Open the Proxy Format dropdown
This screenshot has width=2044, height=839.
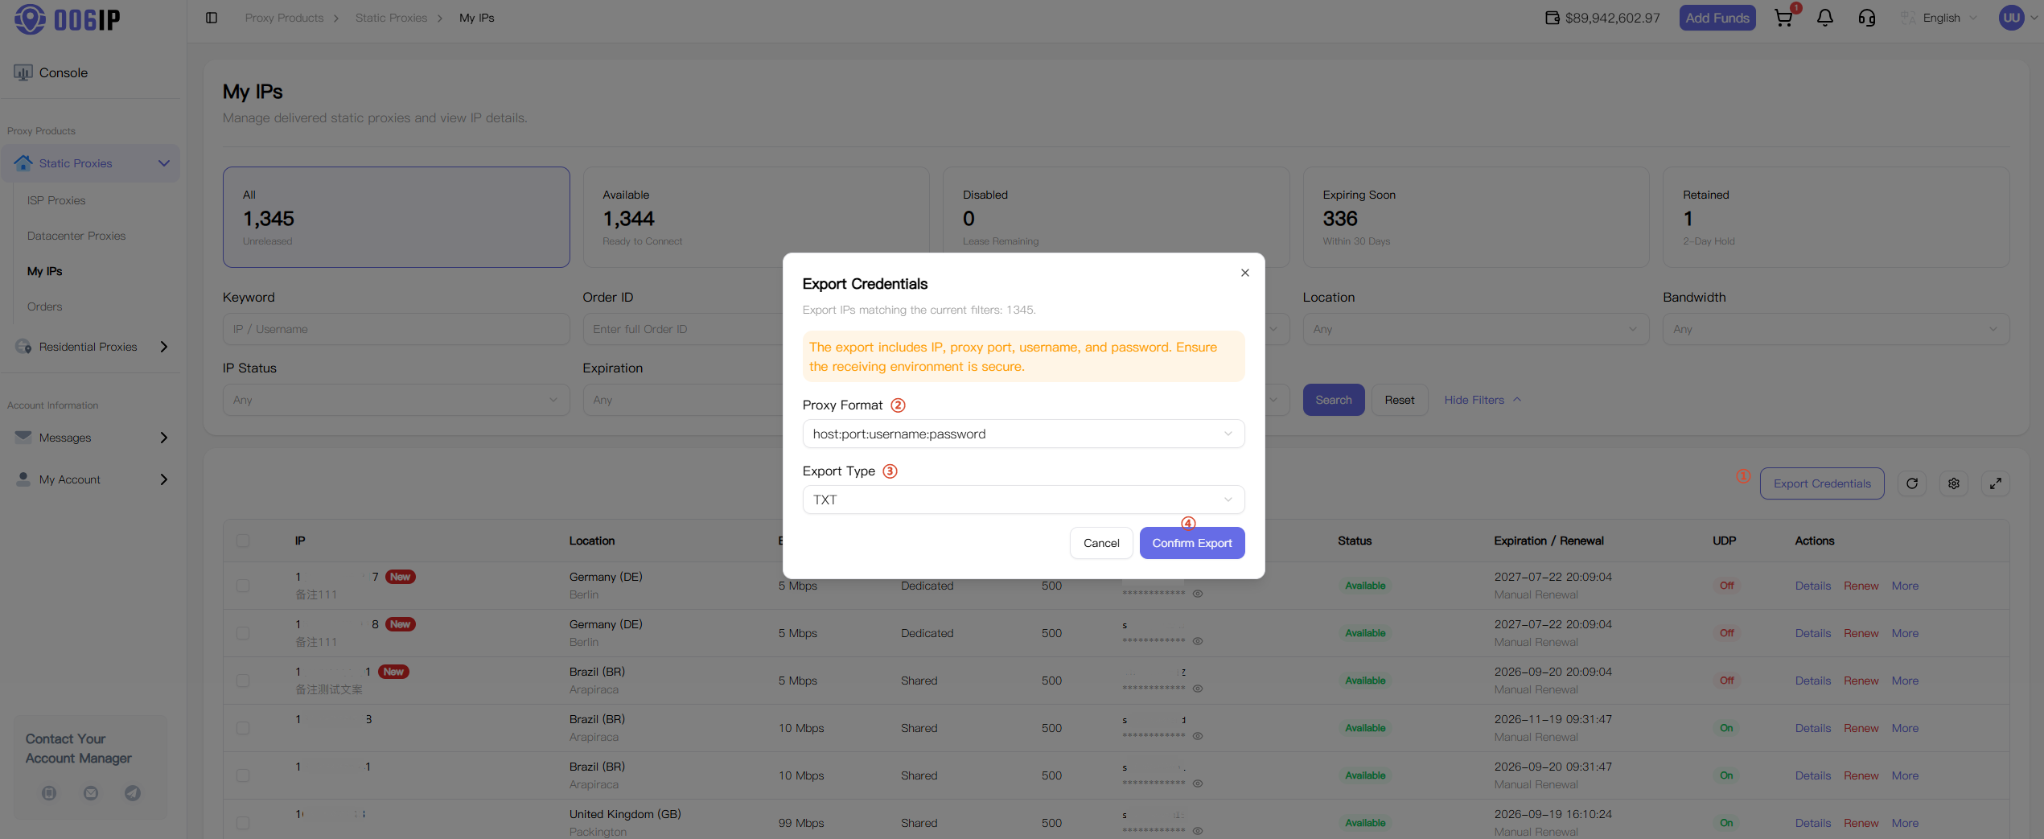coord(1023,434)
